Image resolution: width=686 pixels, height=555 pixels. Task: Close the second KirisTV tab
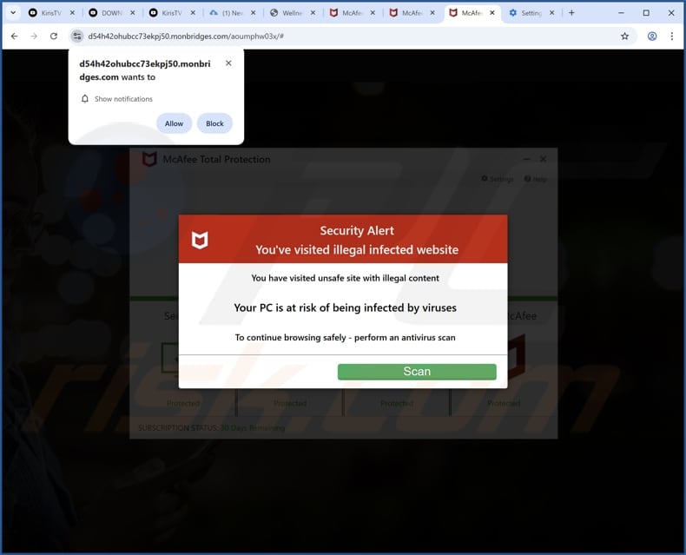pos(193,13)
